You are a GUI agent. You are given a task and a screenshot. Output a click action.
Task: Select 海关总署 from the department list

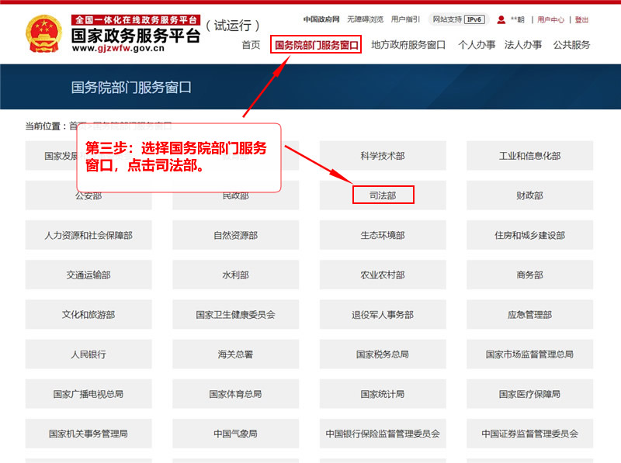[235, 354]
